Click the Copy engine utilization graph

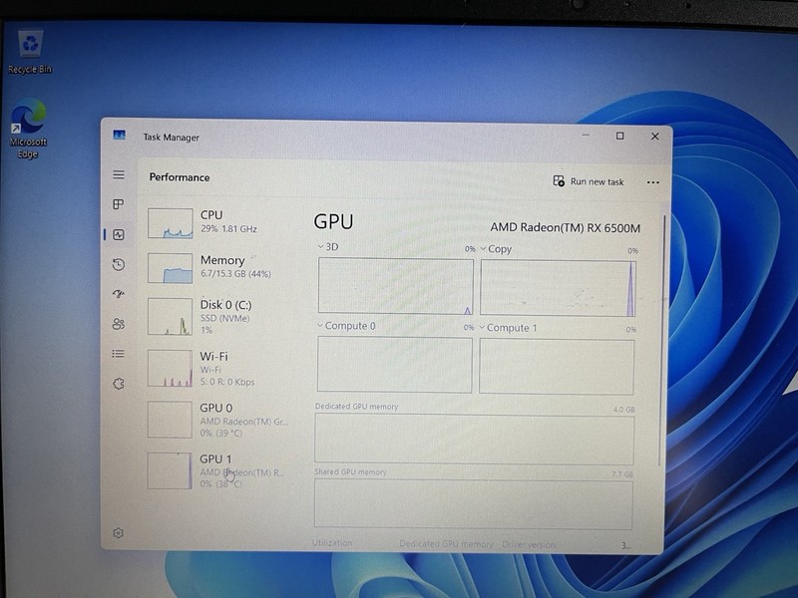[x=558, y=288]
